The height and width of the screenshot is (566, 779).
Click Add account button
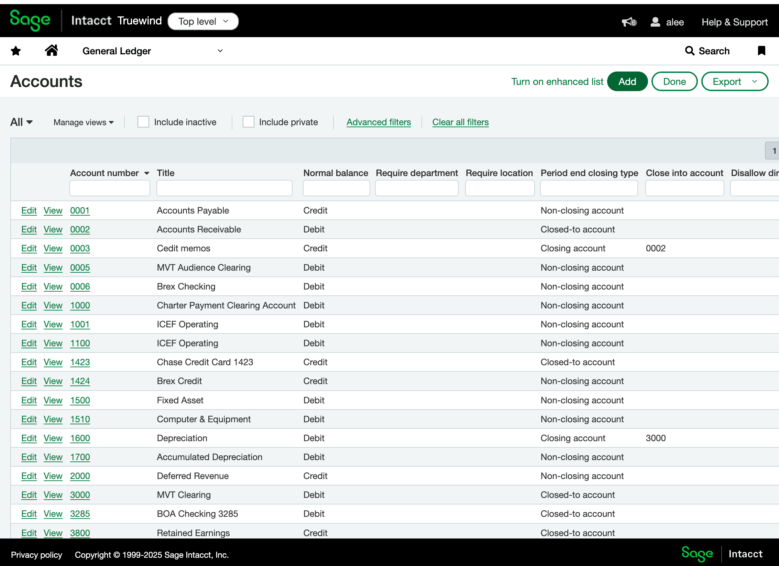click(x=627, y=81)
